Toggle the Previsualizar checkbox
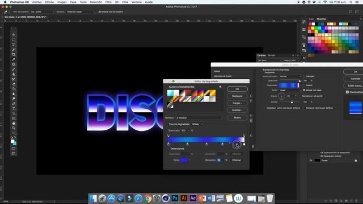Screen dimensions: 363x204 [347, 92]
